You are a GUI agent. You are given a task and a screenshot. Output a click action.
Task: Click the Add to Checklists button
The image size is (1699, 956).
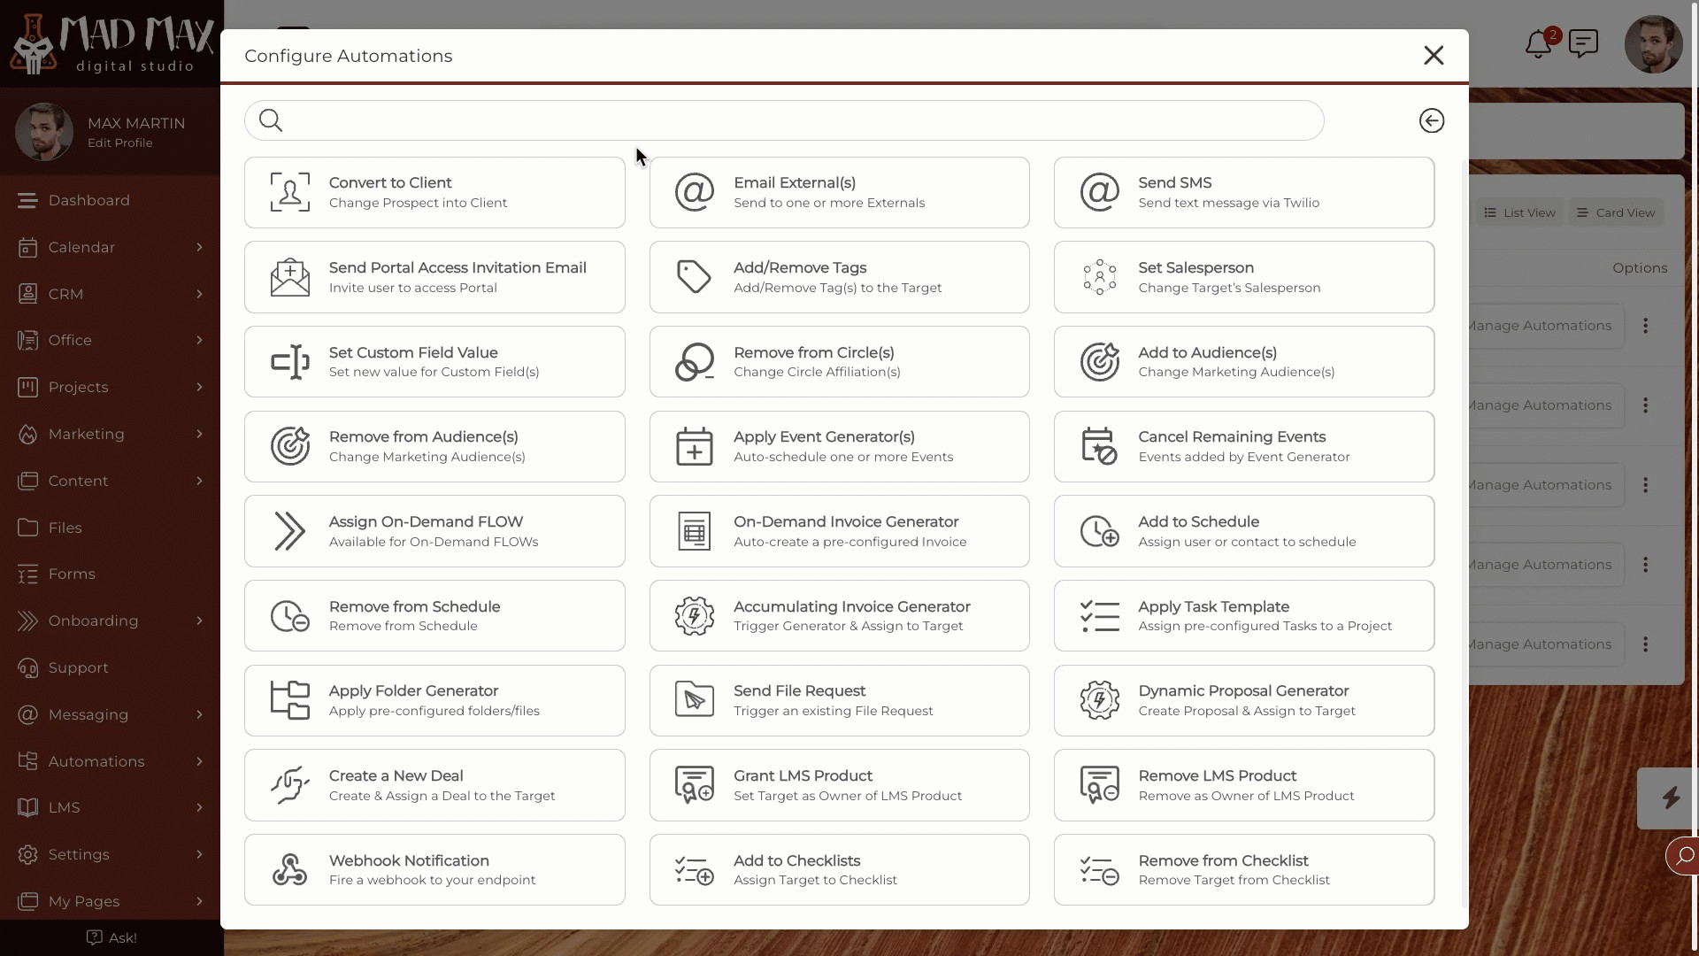click(840, 869)
